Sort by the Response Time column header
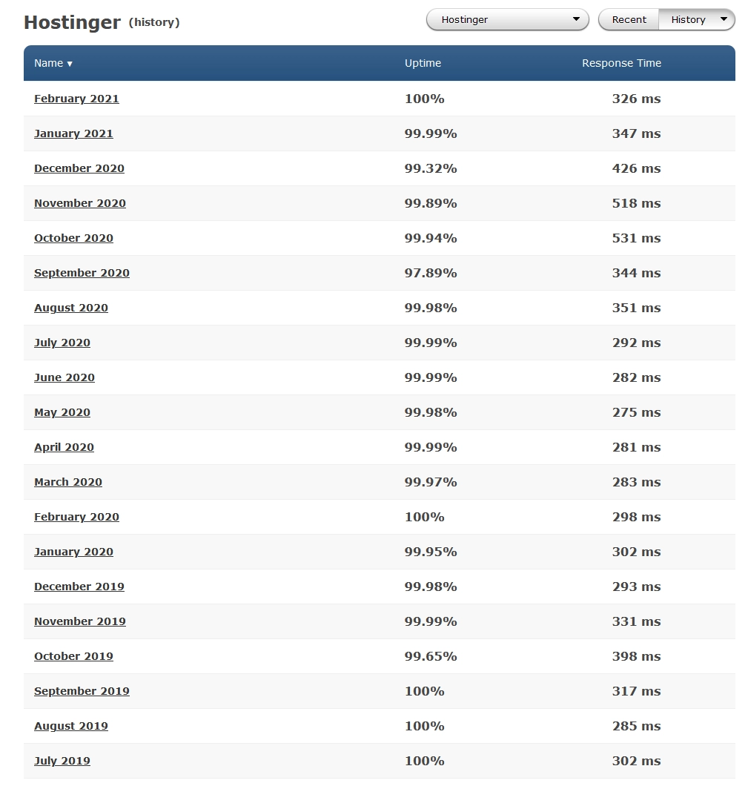748x786 pixels. pyautogui.click(x=621, y=63)
